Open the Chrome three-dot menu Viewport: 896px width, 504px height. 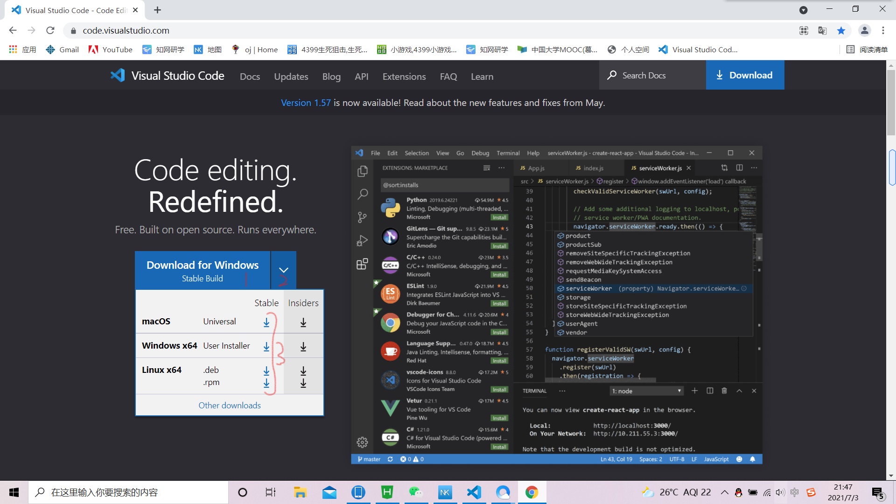point(883,31)
